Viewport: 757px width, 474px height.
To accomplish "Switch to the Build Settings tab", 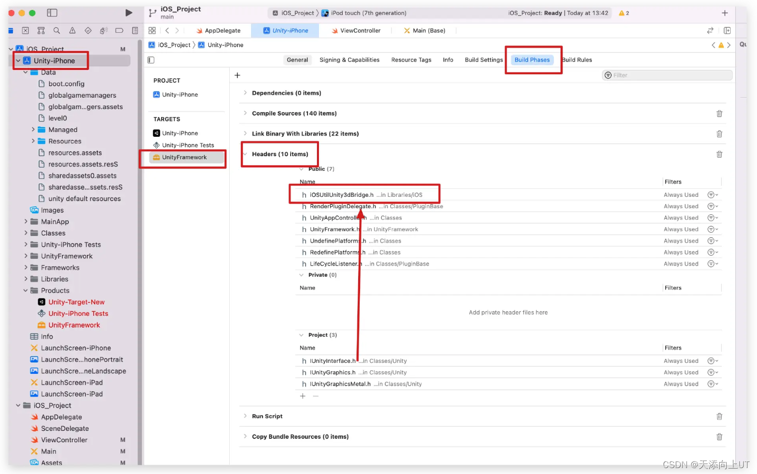I will 484,60.
